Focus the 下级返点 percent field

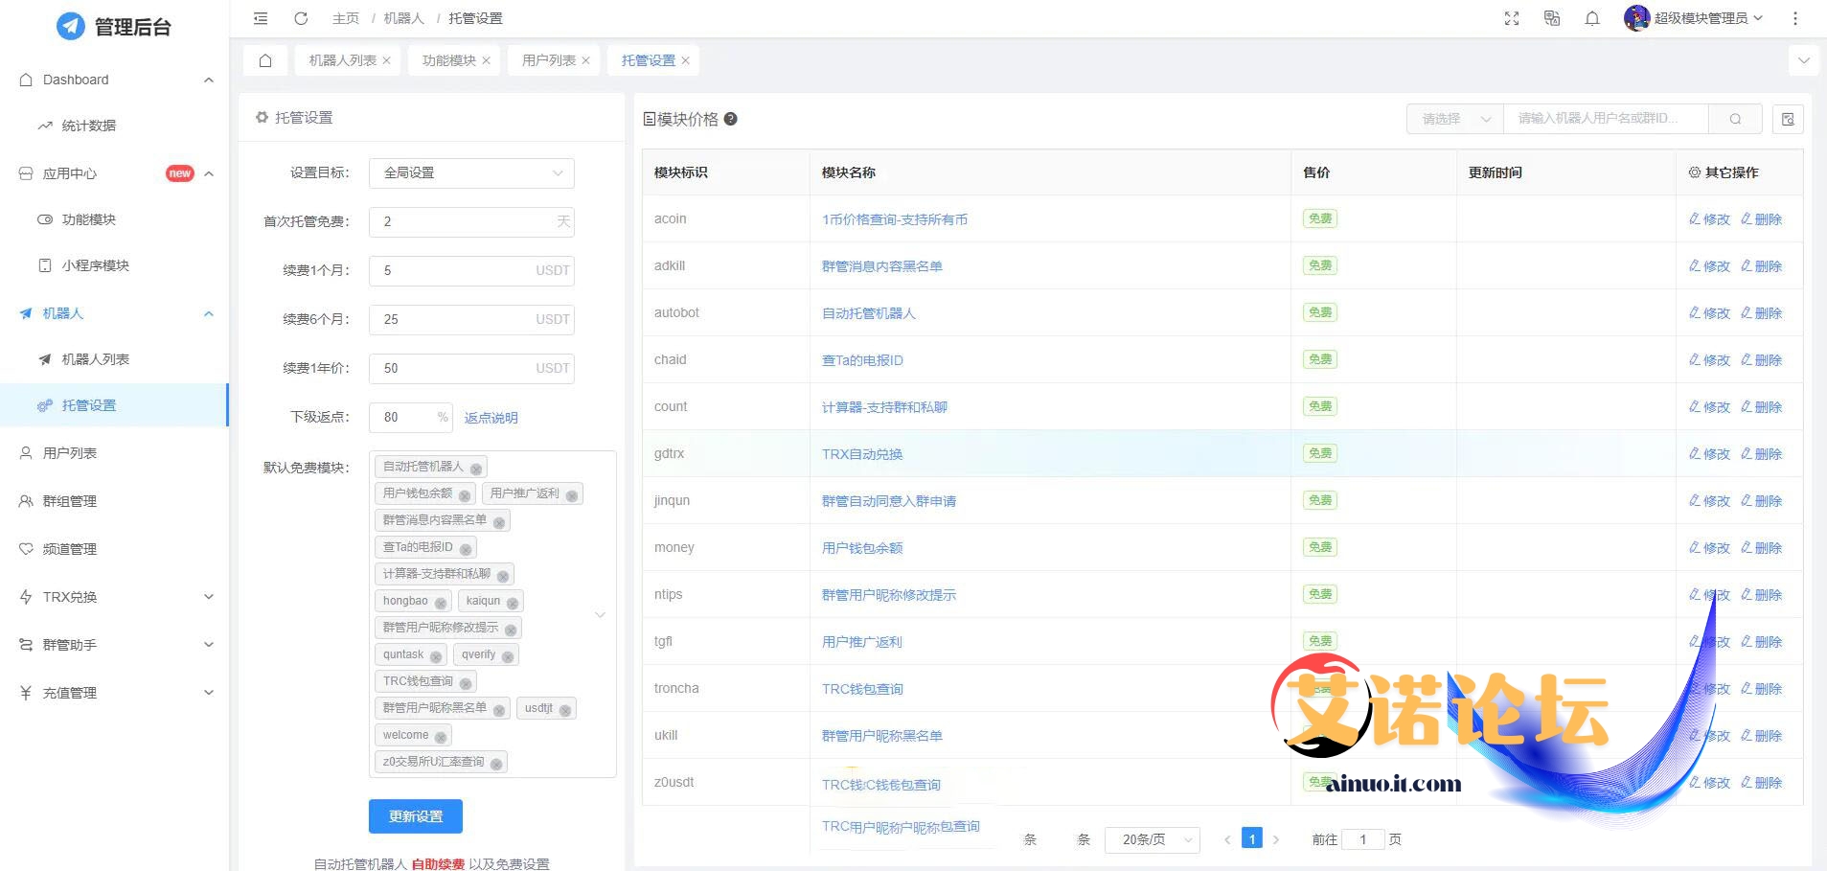(410, 418)
